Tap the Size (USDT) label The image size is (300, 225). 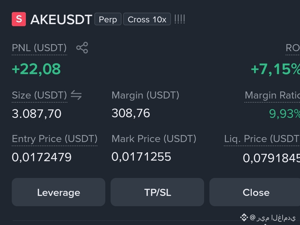pyautogui.click(x=39, y=95)
